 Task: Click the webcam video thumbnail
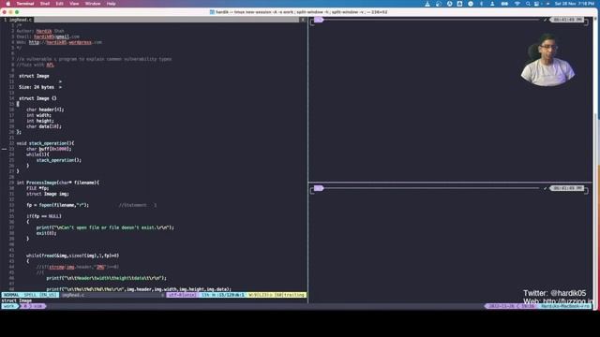(x=547, y=60)
